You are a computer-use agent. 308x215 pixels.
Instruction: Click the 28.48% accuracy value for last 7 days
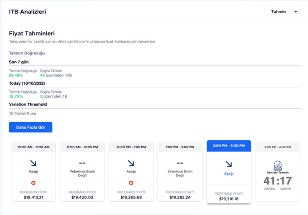(16, 75)
